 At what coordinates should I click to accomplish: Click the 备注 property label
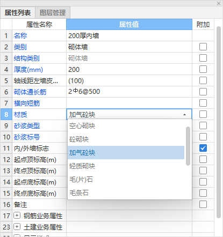(20, 205)
